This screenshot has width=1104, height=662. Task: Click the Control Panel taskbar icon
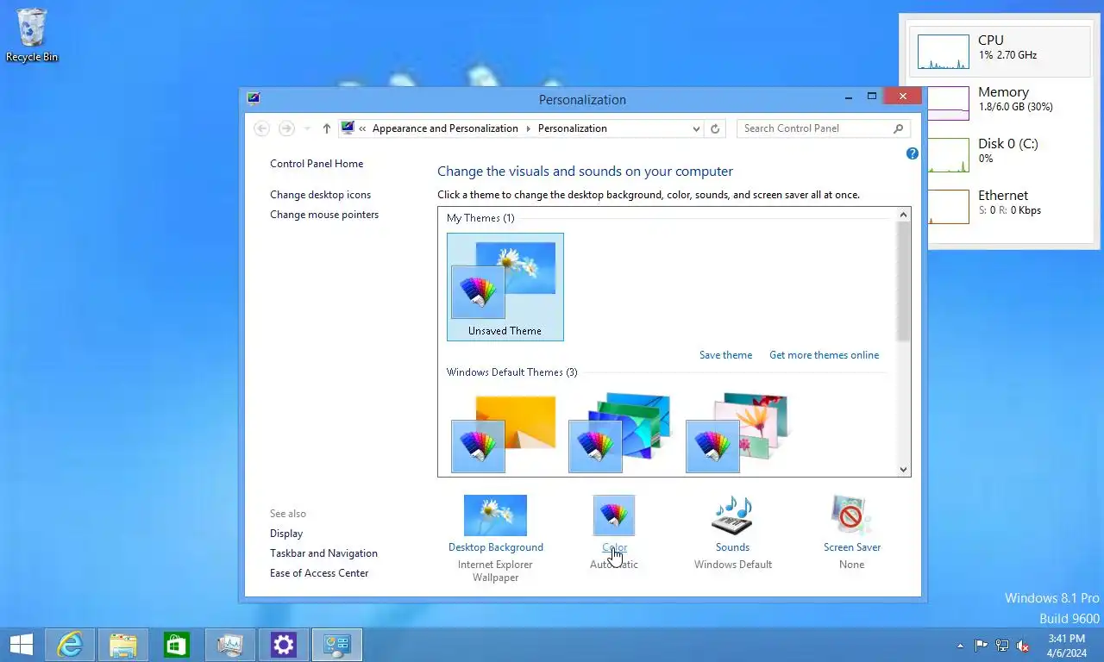click(337, 644)
